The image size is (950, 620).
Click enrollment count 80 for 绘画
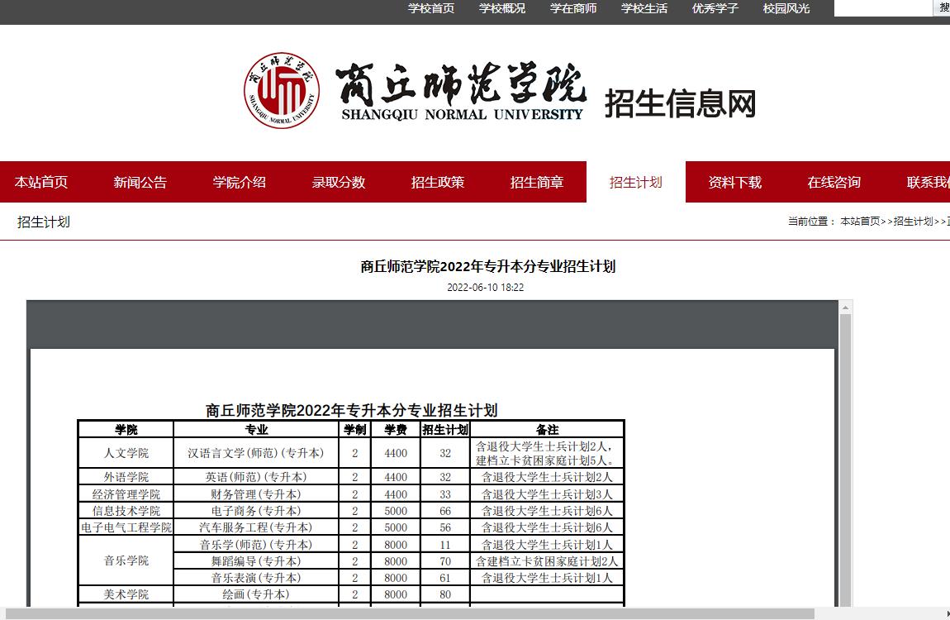pos(445,594)
